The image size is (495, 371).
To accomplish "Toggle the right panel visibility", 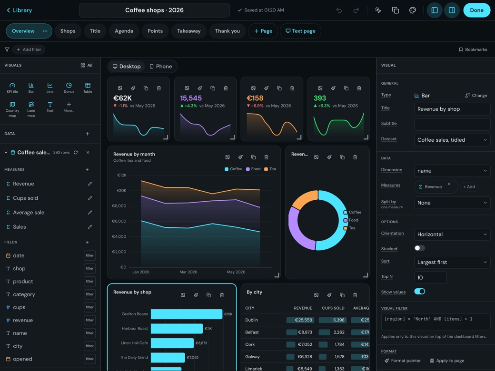I will pos(452,10).
